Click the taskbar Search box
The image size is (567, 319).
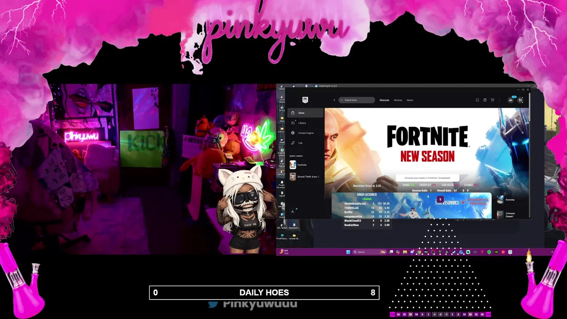[x=369, y=252]
